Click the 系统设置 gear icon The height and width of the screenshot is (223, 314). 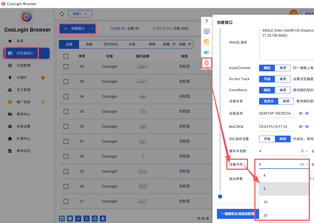(x=10, y=126)
